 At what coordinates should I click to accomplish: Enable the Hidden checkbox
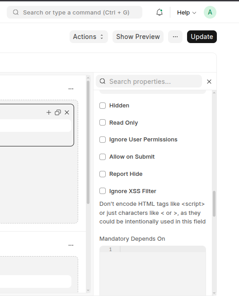[x=103, y=106]
